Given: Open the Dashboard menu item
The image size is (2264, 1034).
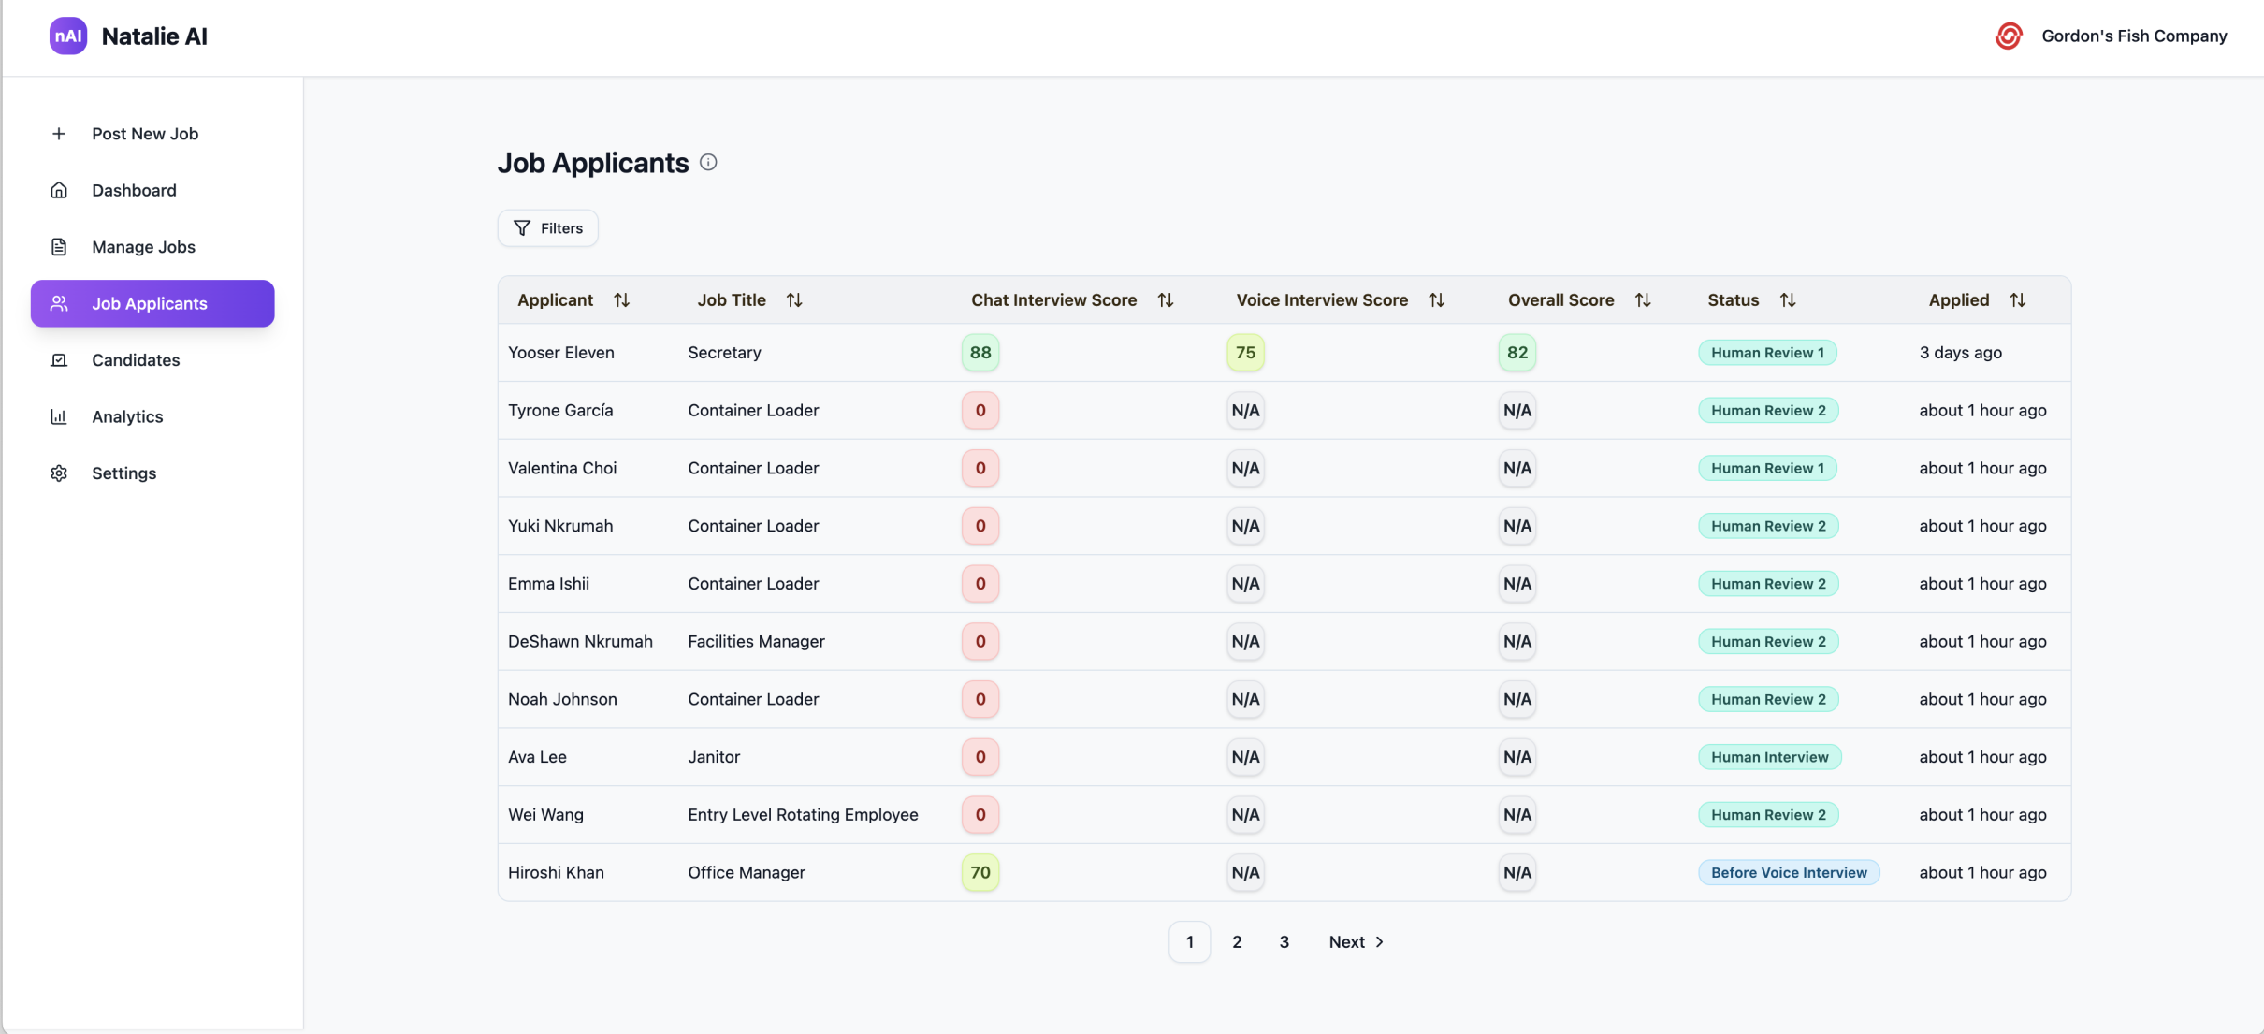Looking at the screenshot, I should coord(134,190).
